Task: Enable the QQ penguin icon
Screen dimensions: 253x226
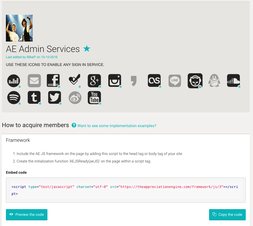Action: coord(214,80)
